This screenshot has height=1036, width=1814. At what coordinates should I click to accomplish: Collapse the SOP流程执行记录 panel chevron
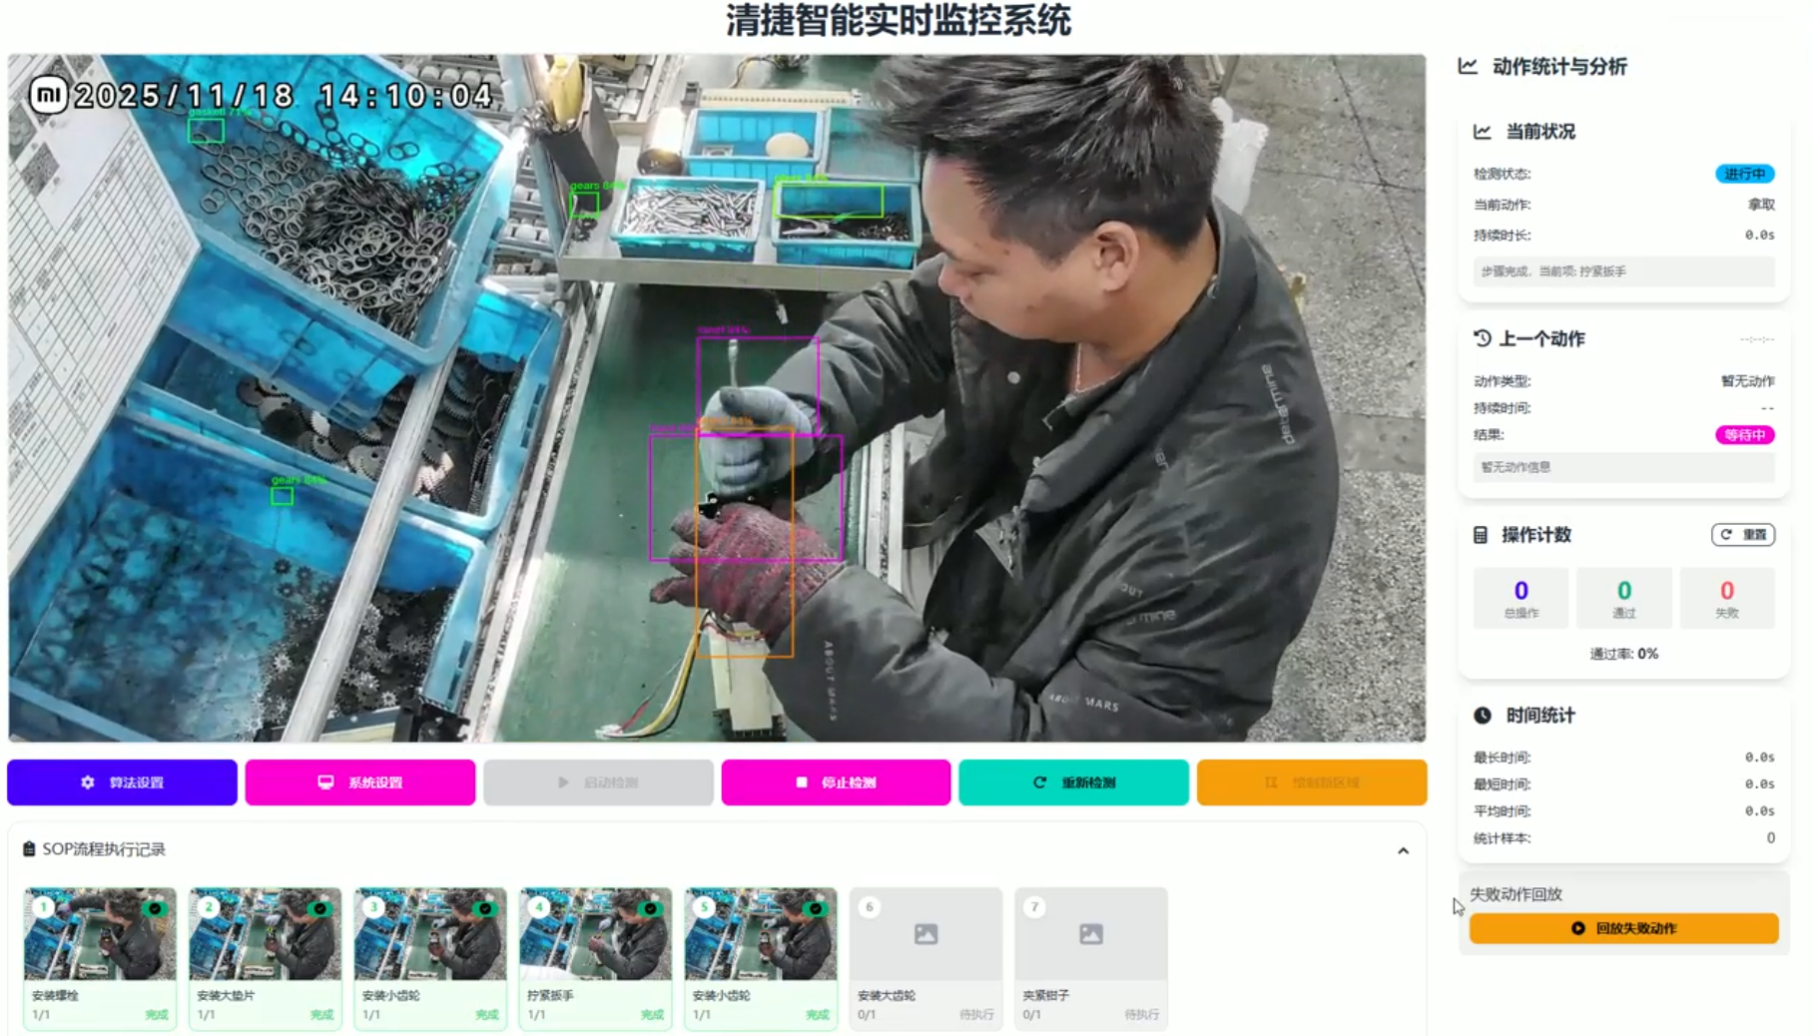pos(1403,850)
